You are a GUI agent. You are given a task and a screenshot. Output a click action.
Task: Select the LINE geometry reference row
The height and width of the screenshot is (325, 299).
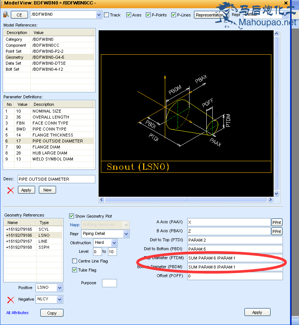pyautogui.click(x=33, y=241)
